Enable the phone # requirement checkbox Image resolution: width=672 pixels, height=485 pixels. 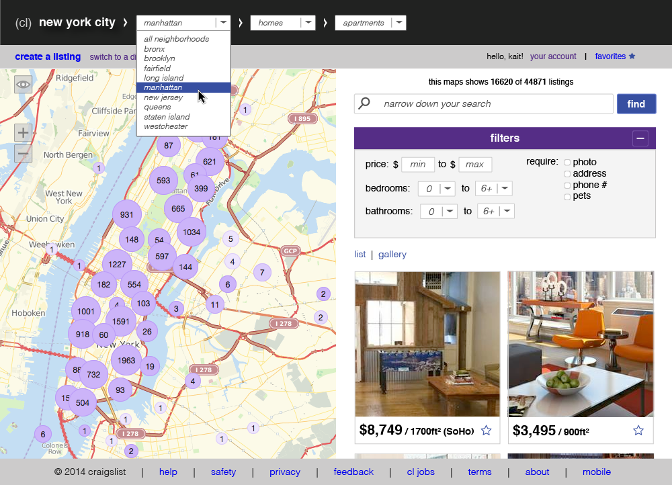[x=567, y=185]
